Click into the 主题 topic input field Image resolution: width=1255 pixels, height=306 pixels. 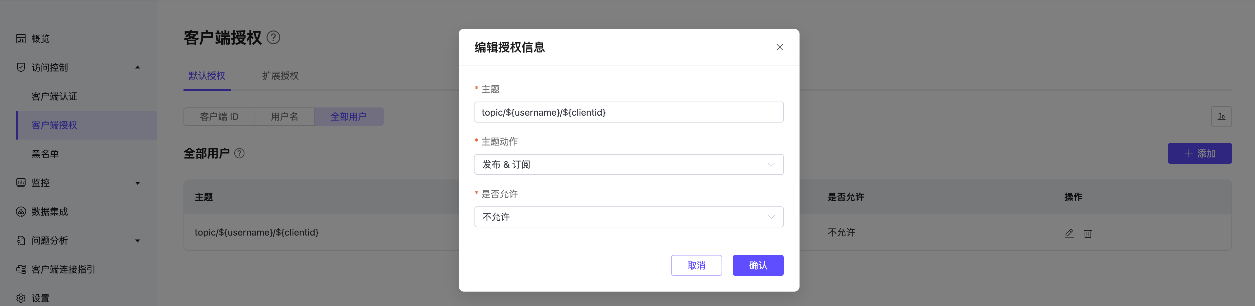(628, 113)
